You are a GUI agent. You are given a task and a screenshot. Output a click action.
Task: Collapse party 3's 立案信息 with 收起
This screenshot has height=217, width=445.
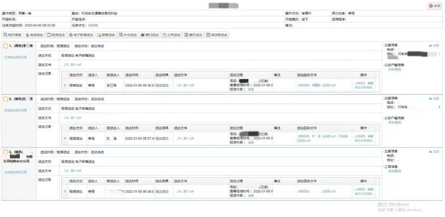point(433,152)
